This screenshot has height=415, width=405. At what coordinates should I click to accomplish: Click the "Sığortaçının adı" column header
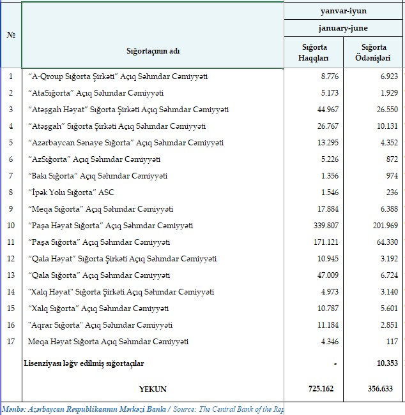pos(152,50)
